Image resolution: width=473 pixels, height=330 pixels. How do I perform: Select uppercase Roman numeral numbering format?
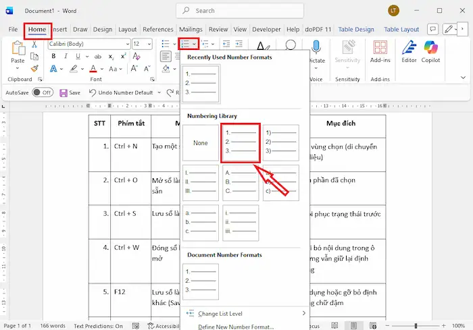click(200, 183)
